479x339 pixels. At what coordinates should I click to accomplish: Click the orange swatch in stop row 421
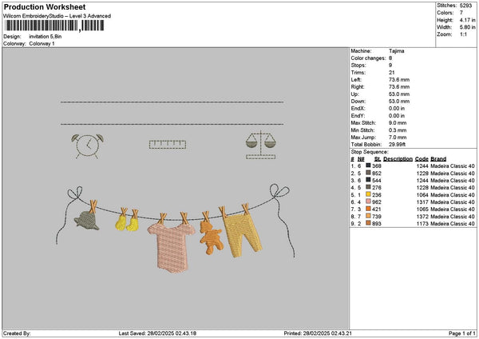point(368,209)
